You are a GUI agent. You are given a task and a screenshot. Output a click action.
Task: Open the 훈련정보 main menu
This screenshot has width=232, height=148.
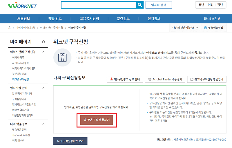tap(123, 19)
